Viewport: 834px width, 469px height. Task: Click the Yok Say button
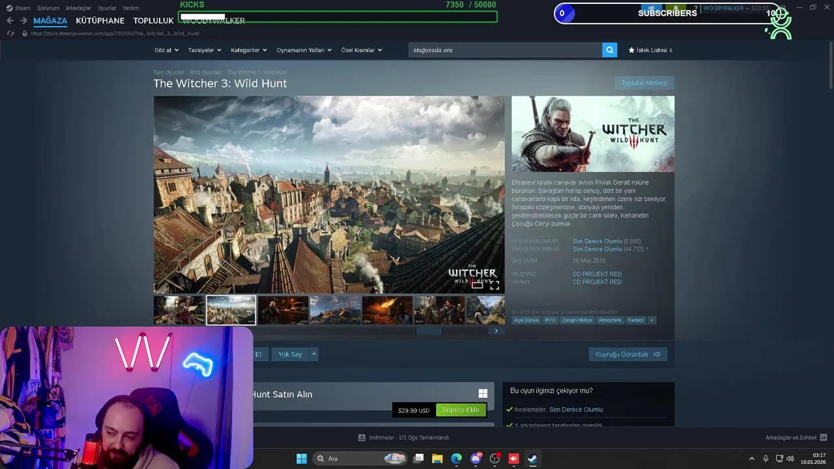[x=290, y=354]
